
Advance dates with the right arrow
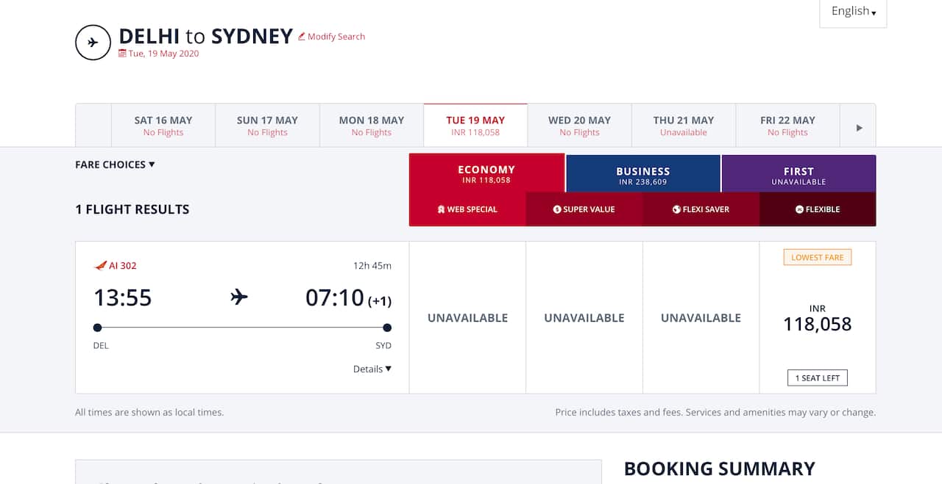859,128
